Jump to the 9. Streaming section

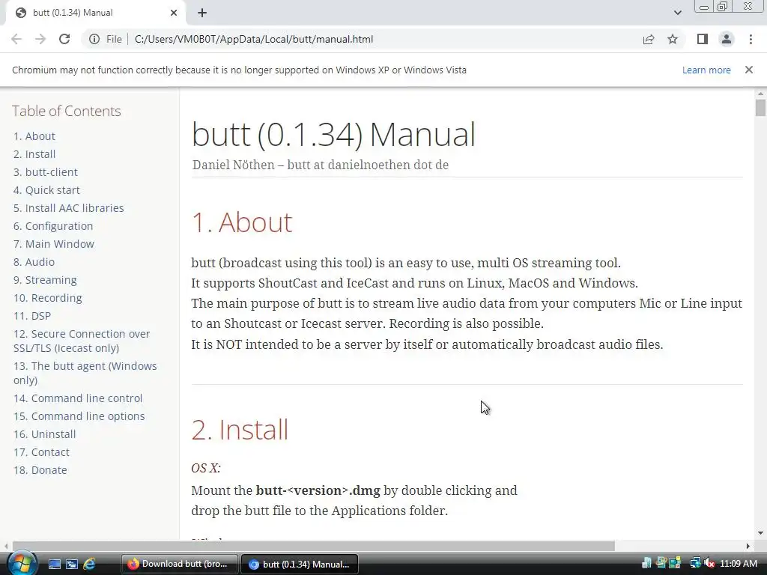point(45,280)
